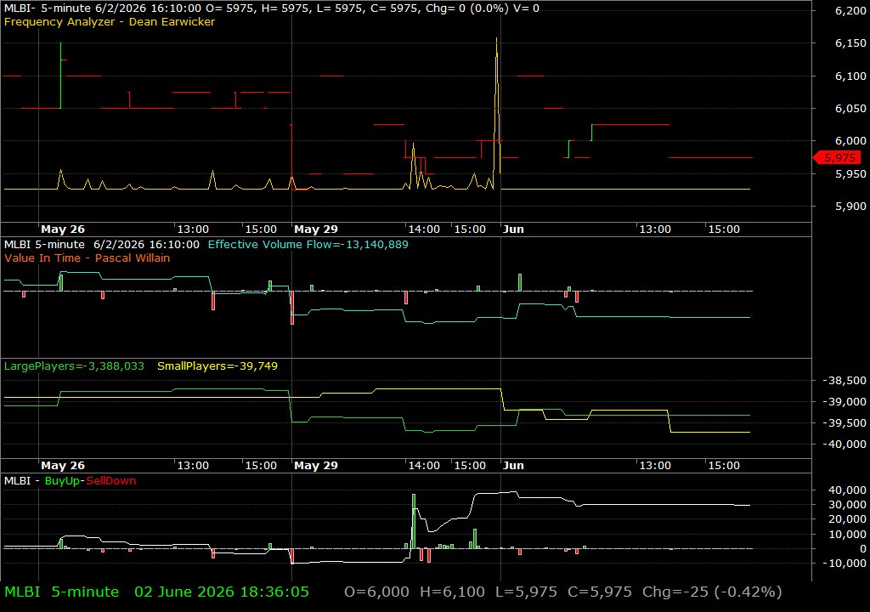The image size is (870, 612).
Task: Click the 'L=5,975' status bar value
Action: (x=526, y=592)
